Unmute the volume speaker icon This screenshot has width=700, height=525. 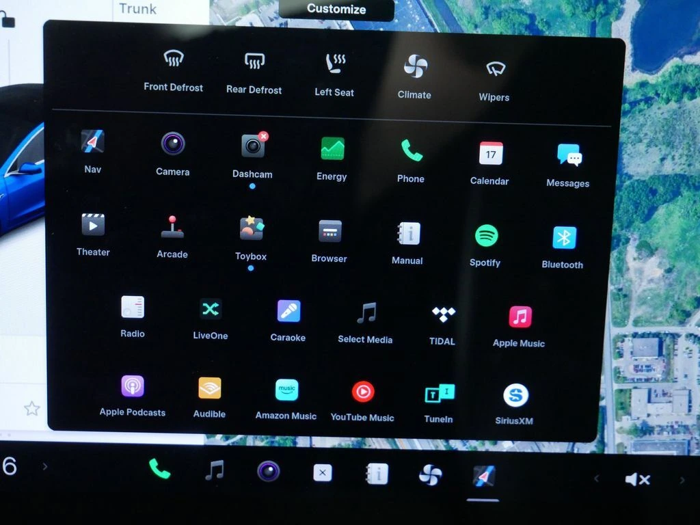pyautogui.click(x=636, y=480)
